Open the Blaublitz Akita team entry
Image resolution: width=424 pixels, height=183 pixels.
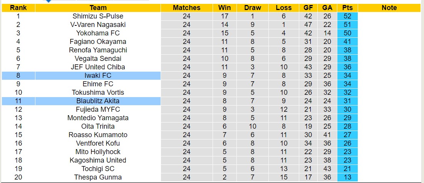point(98,101)
